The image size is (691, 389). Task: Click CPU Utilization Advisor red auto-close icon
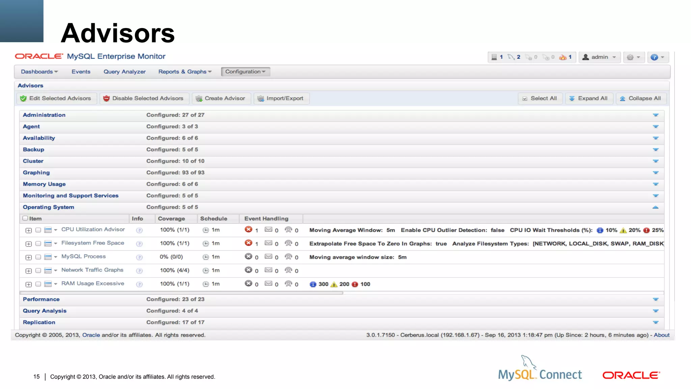click(x=248, y=230)
